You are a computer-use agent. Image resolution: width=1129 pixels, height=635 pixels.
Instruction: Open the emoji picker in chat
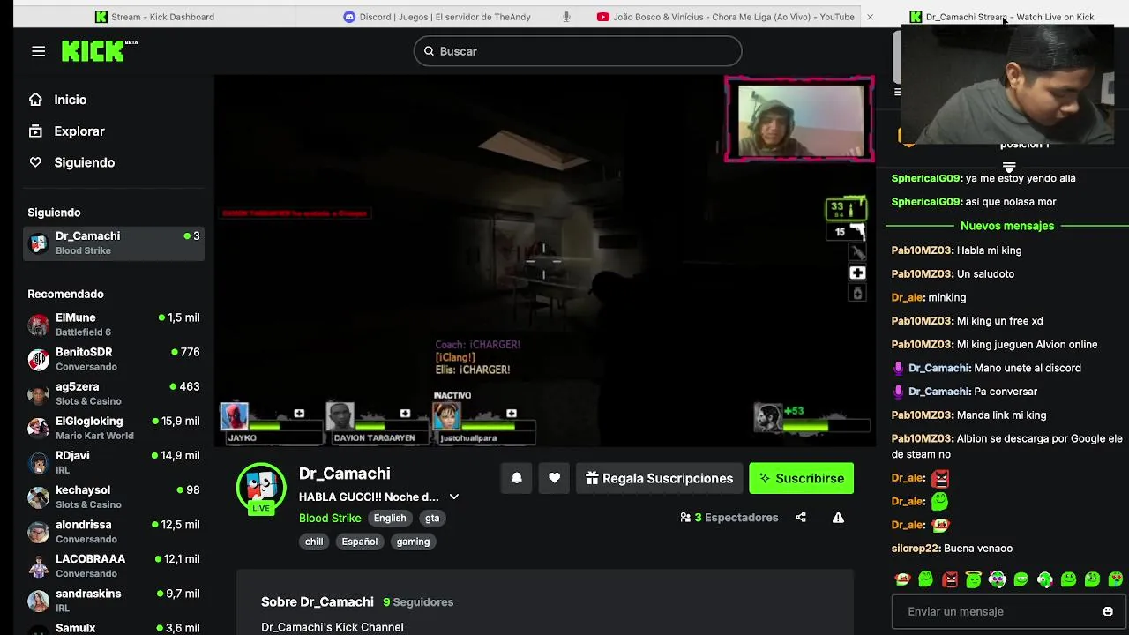1108,611
